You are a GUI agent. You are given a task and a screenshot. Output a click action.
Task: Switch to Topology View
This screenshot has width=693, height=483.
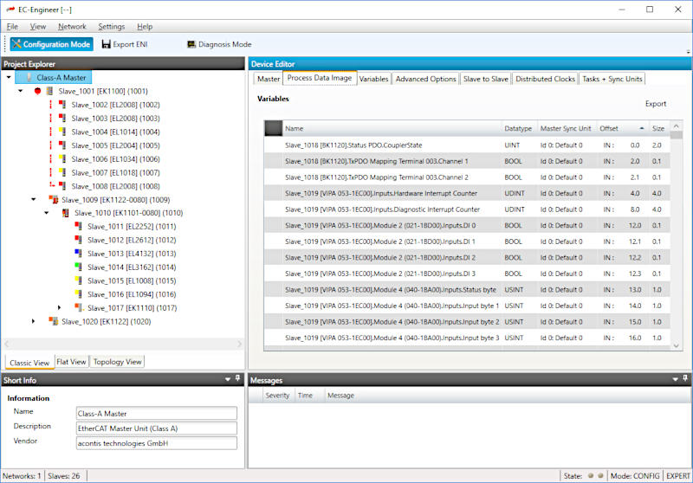point(117,362)
